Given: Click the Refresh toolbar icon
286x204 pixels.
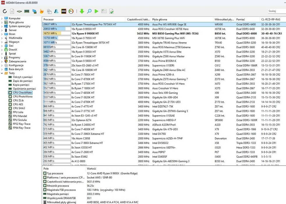Looking at the screenshot, I should (5, 11).
